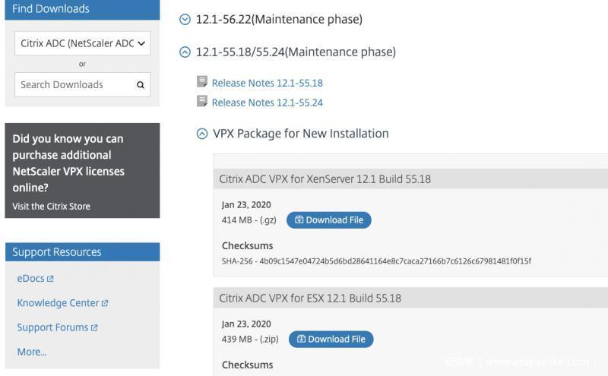Download the XenServer 12.1 Build 55.18 file
The height and width of the screenshot is (376, 608).
(x=328, y=220)
